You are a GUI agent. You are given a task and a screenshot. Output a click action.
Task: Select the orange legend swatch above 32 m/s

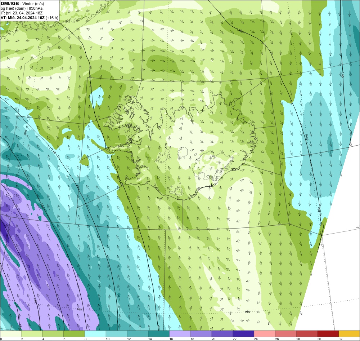click(350, 333)
